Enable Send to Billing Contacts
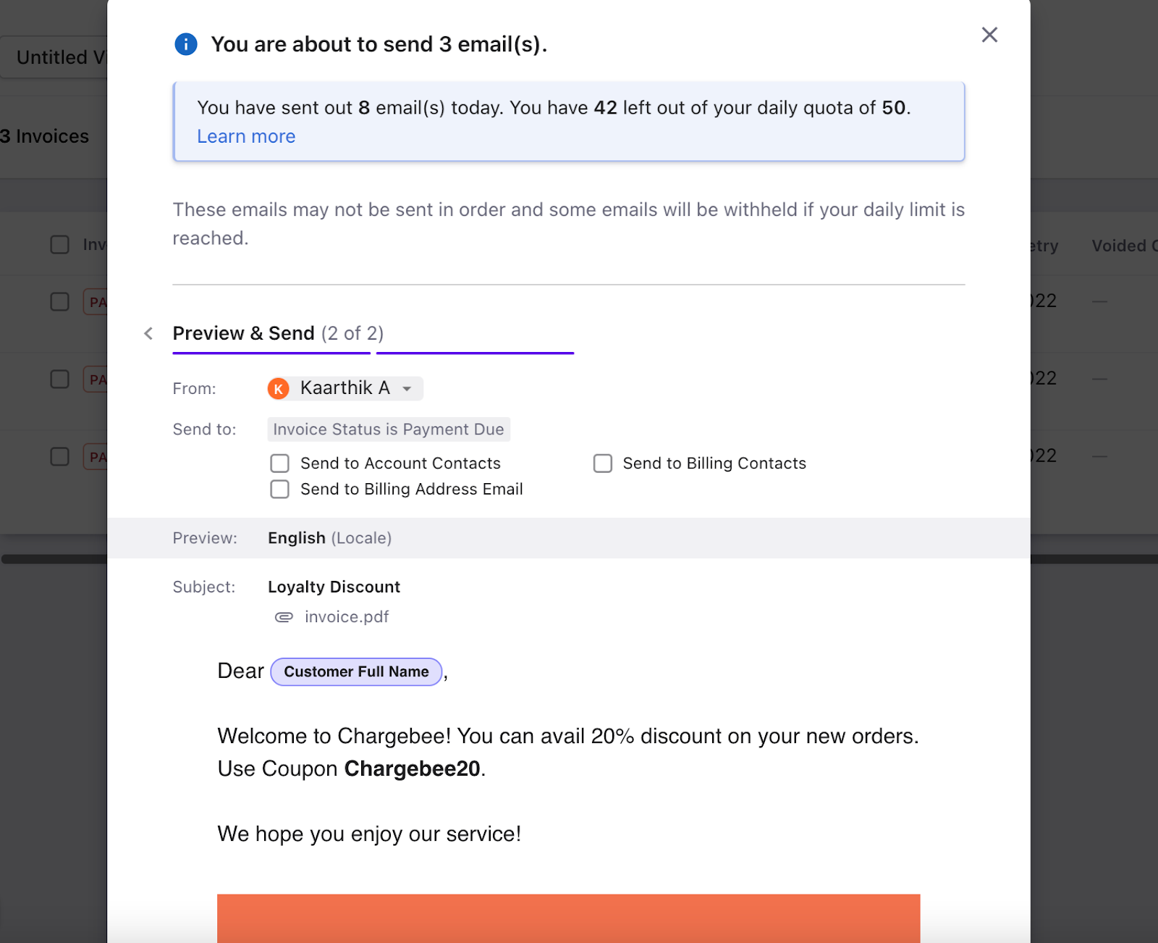The height and width of the screenshot is (943, 1158). [x=603, y=464]
